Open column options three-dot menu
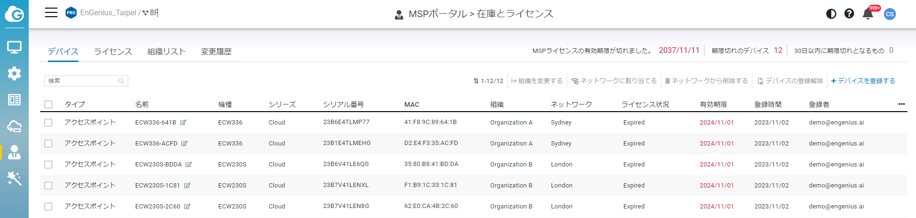 [x=901, y=104]
